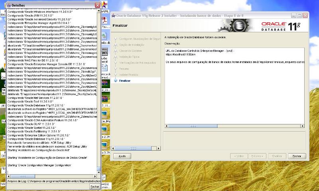
Task: Click the Finalizar step bullet icon
Action: (116, 81)
